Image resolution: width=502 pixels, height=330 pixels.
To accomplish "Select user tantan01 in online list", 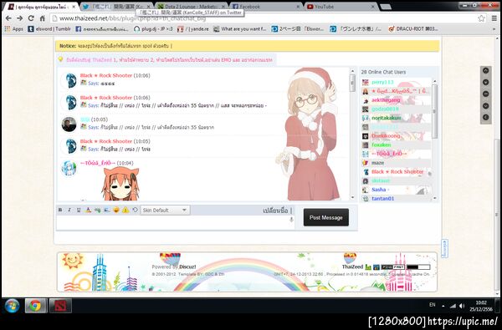I will [x=383, y=199].
